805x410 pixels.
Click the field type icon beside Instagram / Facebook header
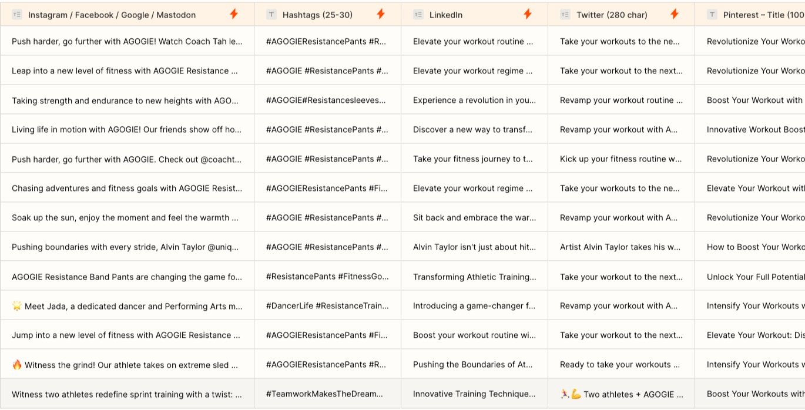17,15
